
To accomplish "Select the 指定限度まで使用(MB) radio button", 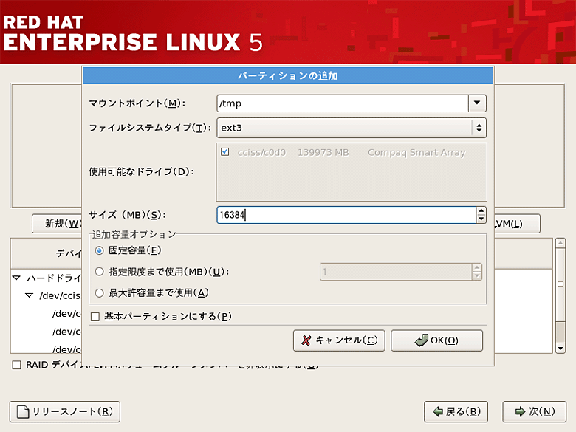I will coord(99,272).
